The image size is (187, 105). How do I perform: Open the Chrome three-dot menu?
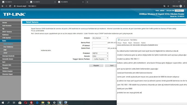[185, 6]
